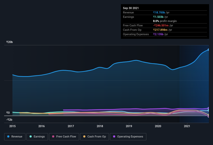
Task: Click the Cash From Op tooltip row label
Action: click(x=132, y=30)
